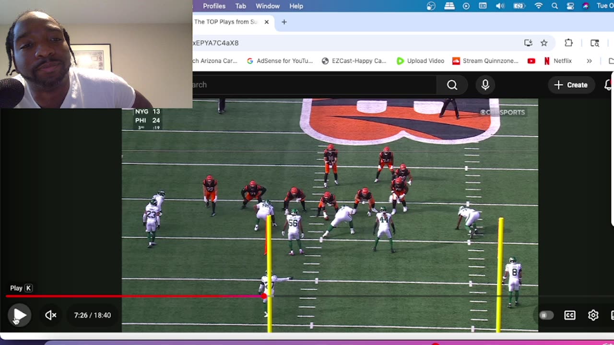The image size is (614, 345).
Task: Open Spotlight search in the menu bar
Action: (555, 6)
